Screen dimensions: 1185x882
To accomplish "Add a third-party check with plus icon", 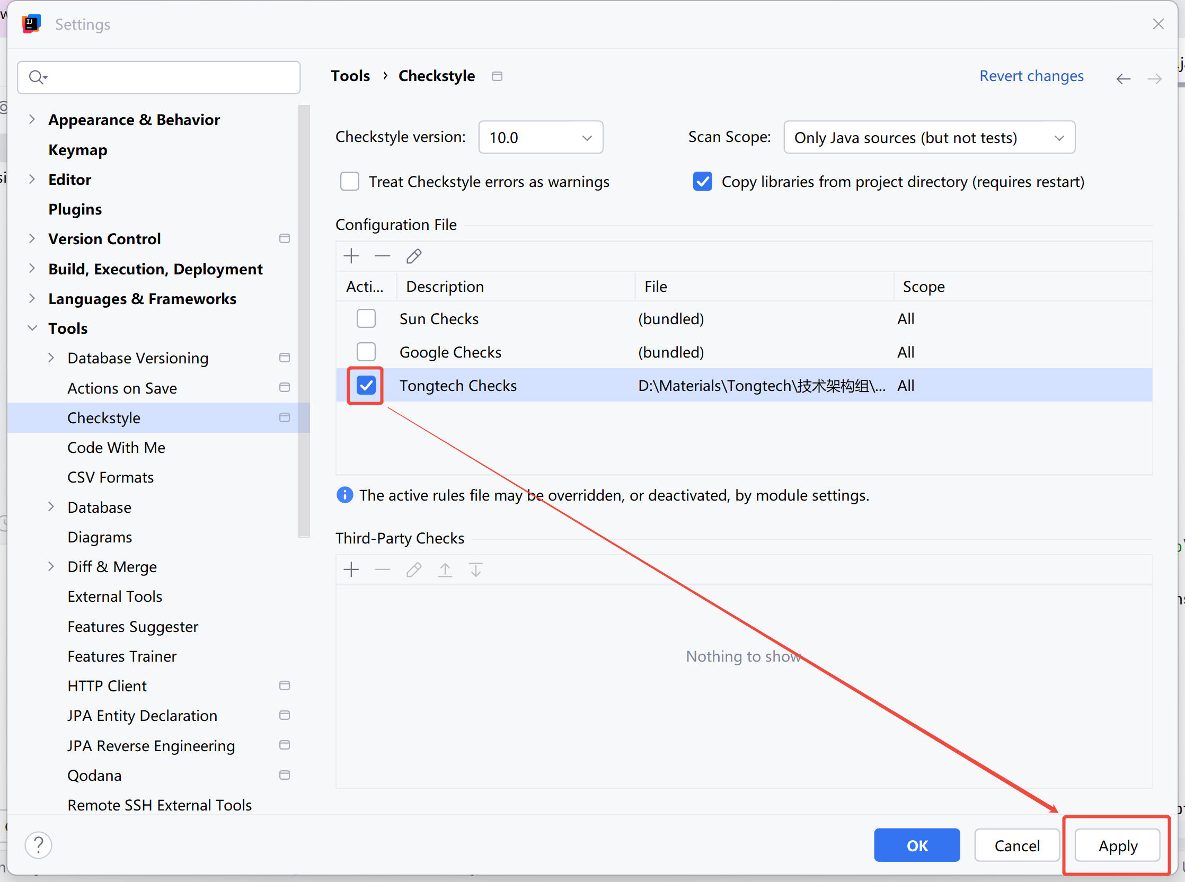I will click(351, 569).
